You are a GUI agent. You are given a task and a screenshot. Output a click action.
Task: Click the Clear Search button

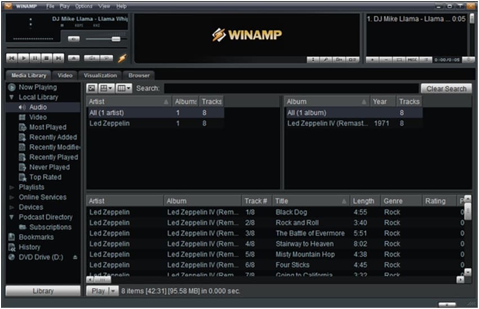coord(446,88)
